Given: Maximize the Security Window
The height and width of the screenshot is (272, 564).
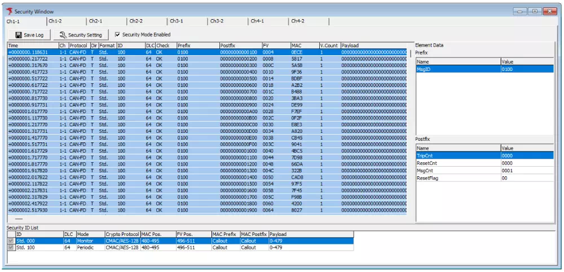Looking at the screenshot, I should pos(534,11).
